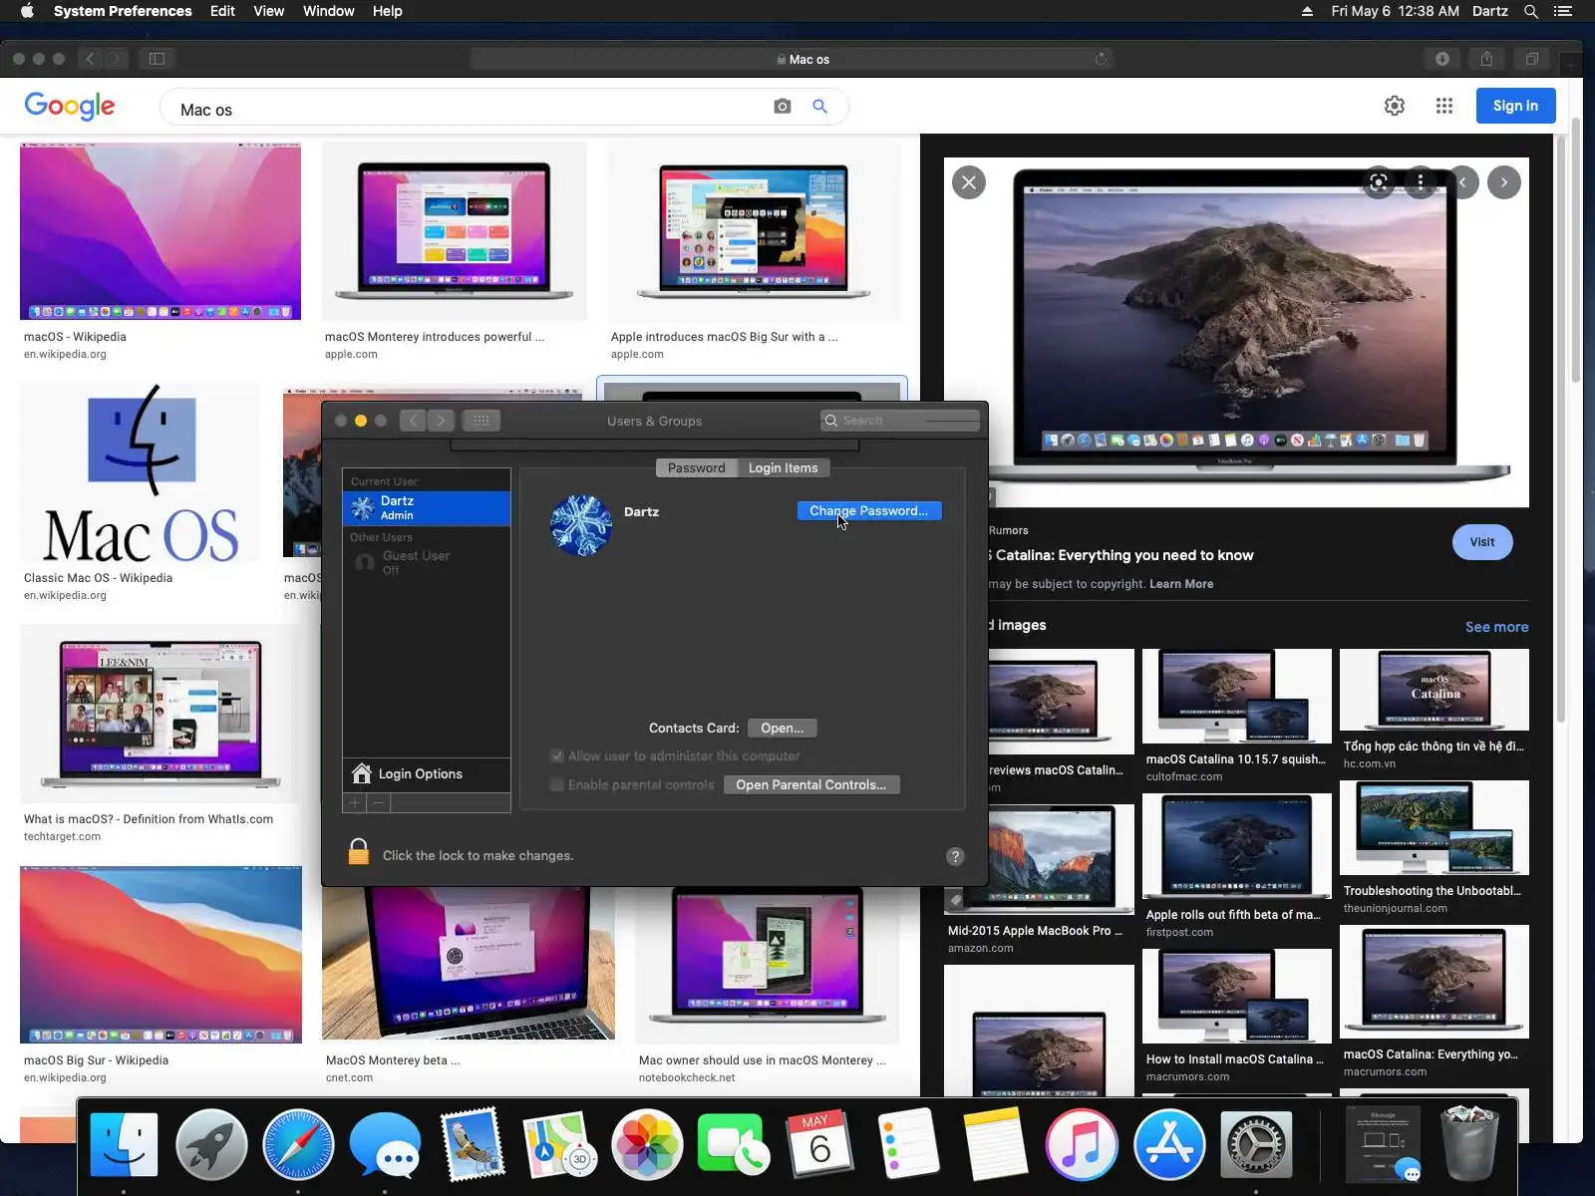
Task: Open Login Options in Users & Groups
Action: (427, 773)
